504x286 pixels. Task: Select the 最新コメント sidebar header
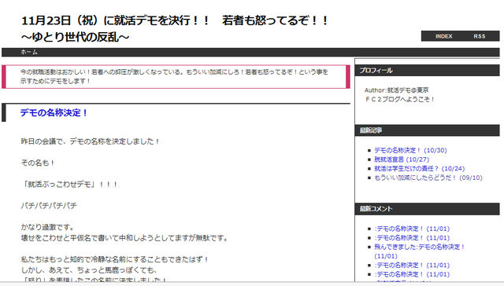click(427, 209)
